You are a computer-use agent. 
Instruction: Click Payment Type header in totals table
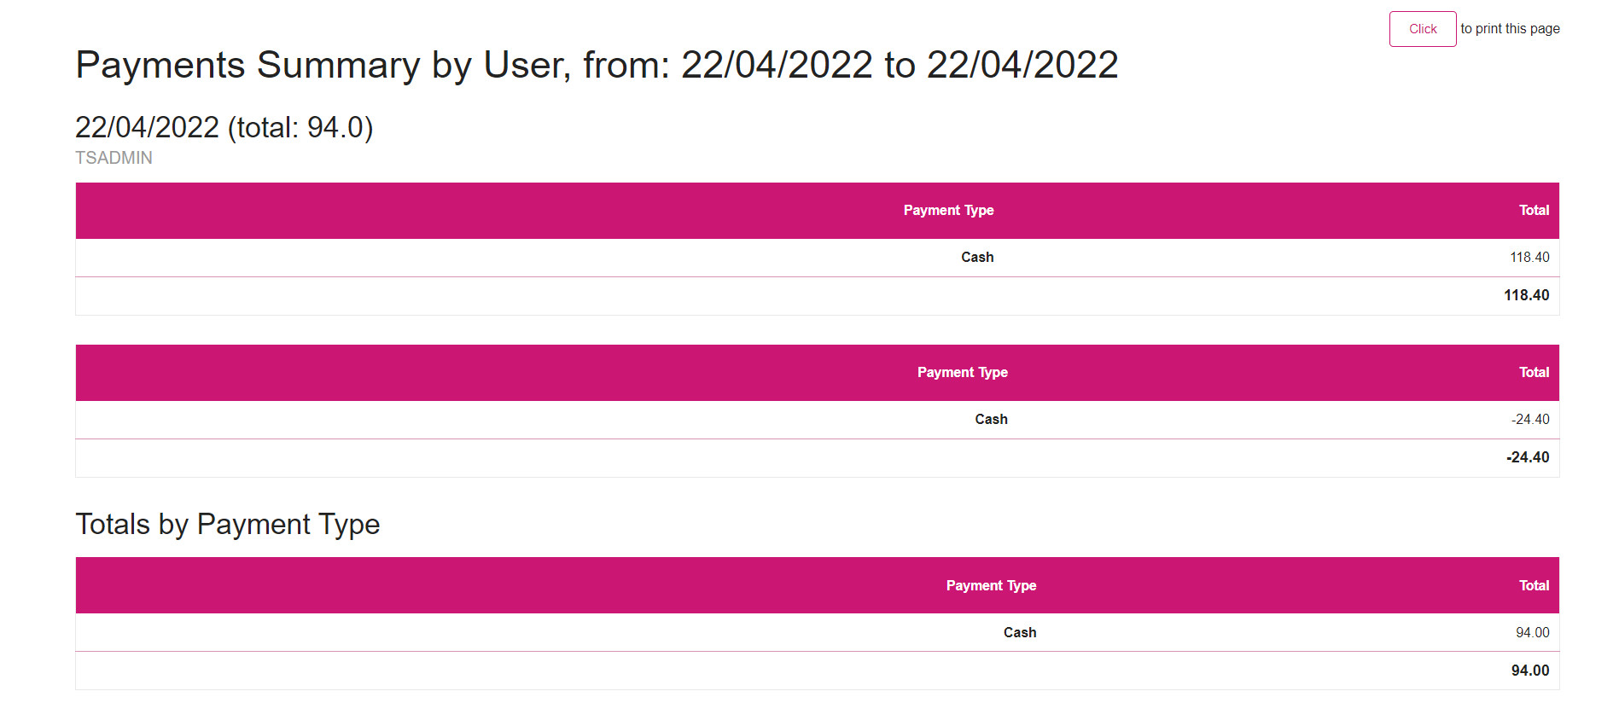991,585
